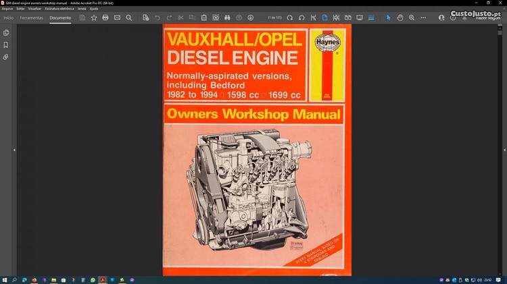Image resolution: width=507 pixels, height=284 pixels.
Task: Expand the left navigation pane arrow
Action: [x=14, y=150]
